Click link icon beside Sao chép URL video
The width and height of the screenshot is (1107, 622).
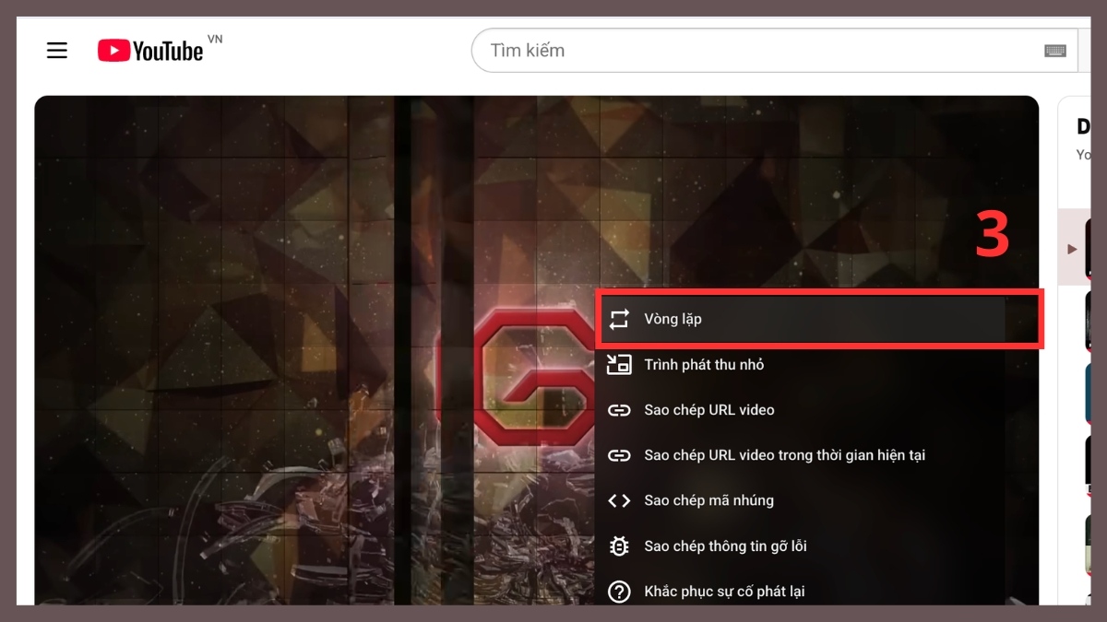(x=619, y=410)
